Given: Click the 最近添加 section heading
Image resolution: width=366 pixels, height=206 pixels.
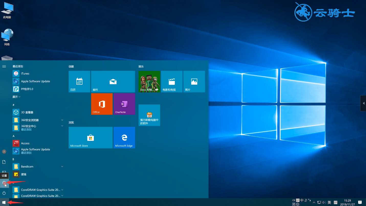Looking at the screenshot, I should click(18, 66).
